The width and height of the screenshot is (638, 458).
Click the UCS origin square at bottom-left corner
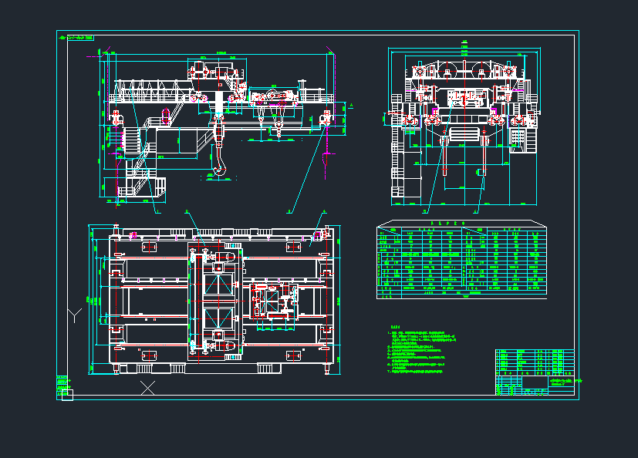point(67,396)
